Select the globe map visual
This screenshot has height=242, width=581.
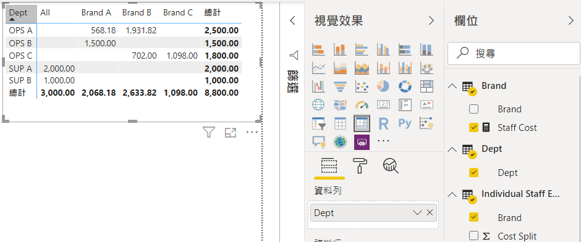pos(318,105)
